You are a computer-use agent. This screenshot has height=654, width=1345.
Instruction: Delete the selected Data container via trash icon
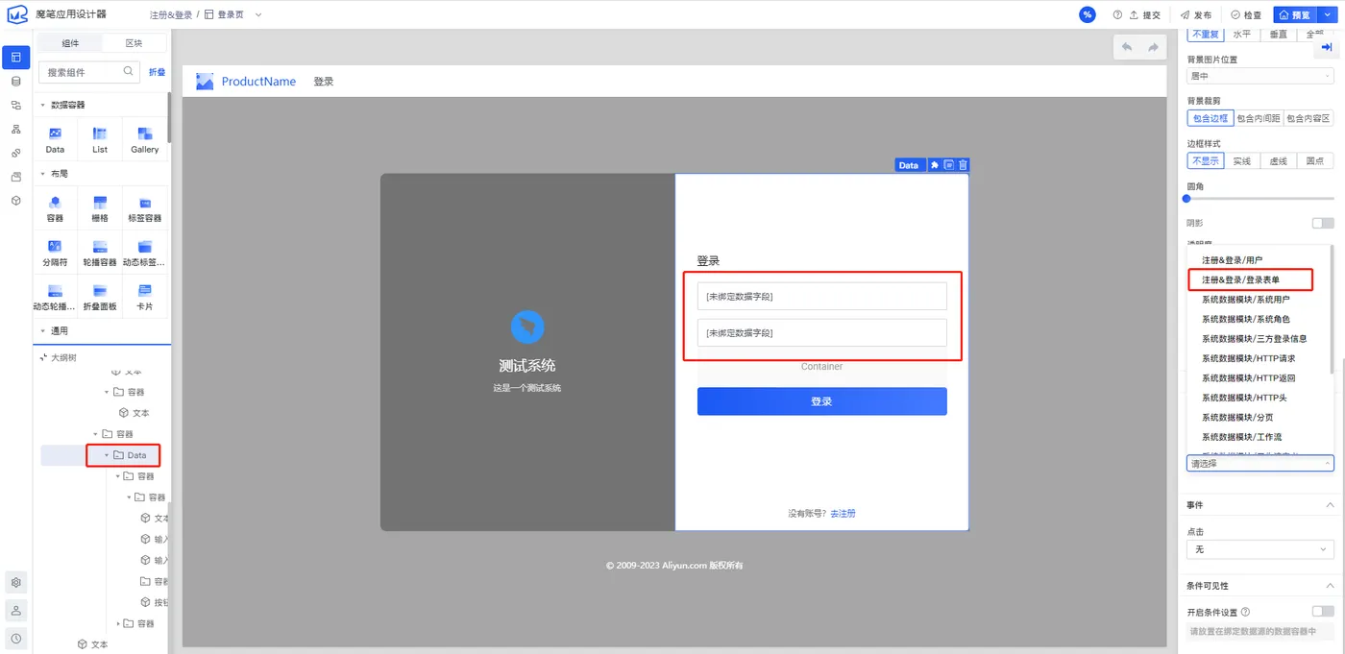point(963,165)
